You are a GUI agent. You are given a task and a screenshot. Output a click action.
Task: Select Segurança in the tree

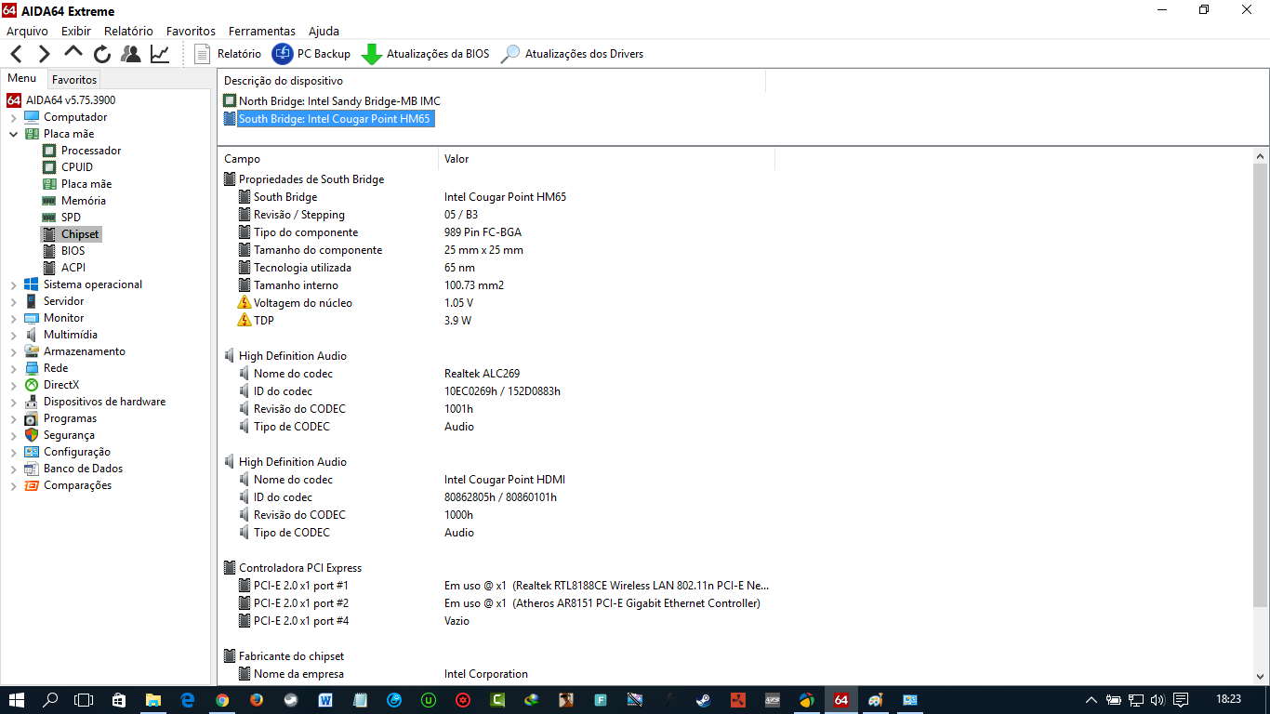(x=69, y=435)
